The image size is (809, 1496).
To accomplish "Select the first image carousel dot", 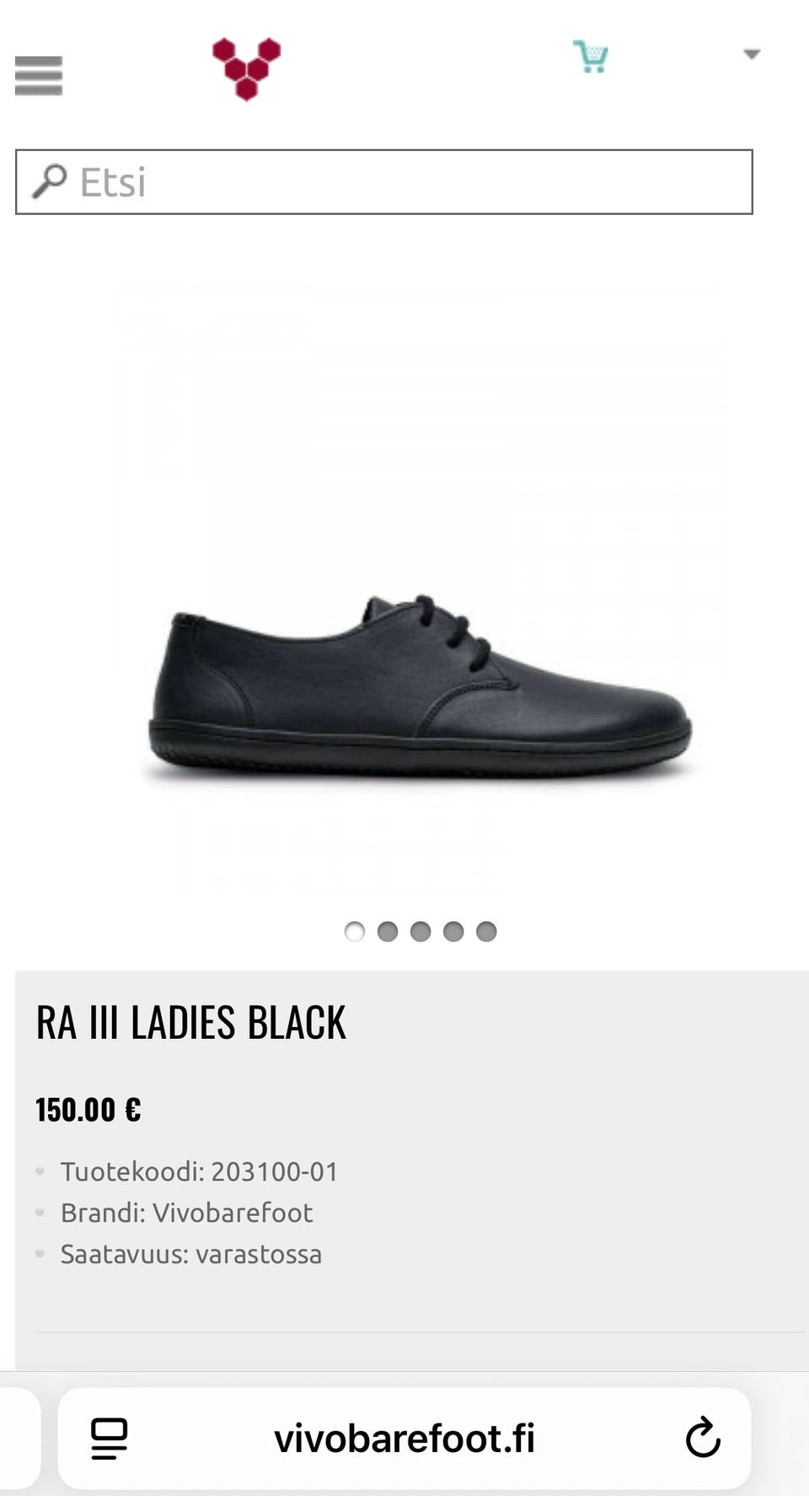I will click(355, 931).
